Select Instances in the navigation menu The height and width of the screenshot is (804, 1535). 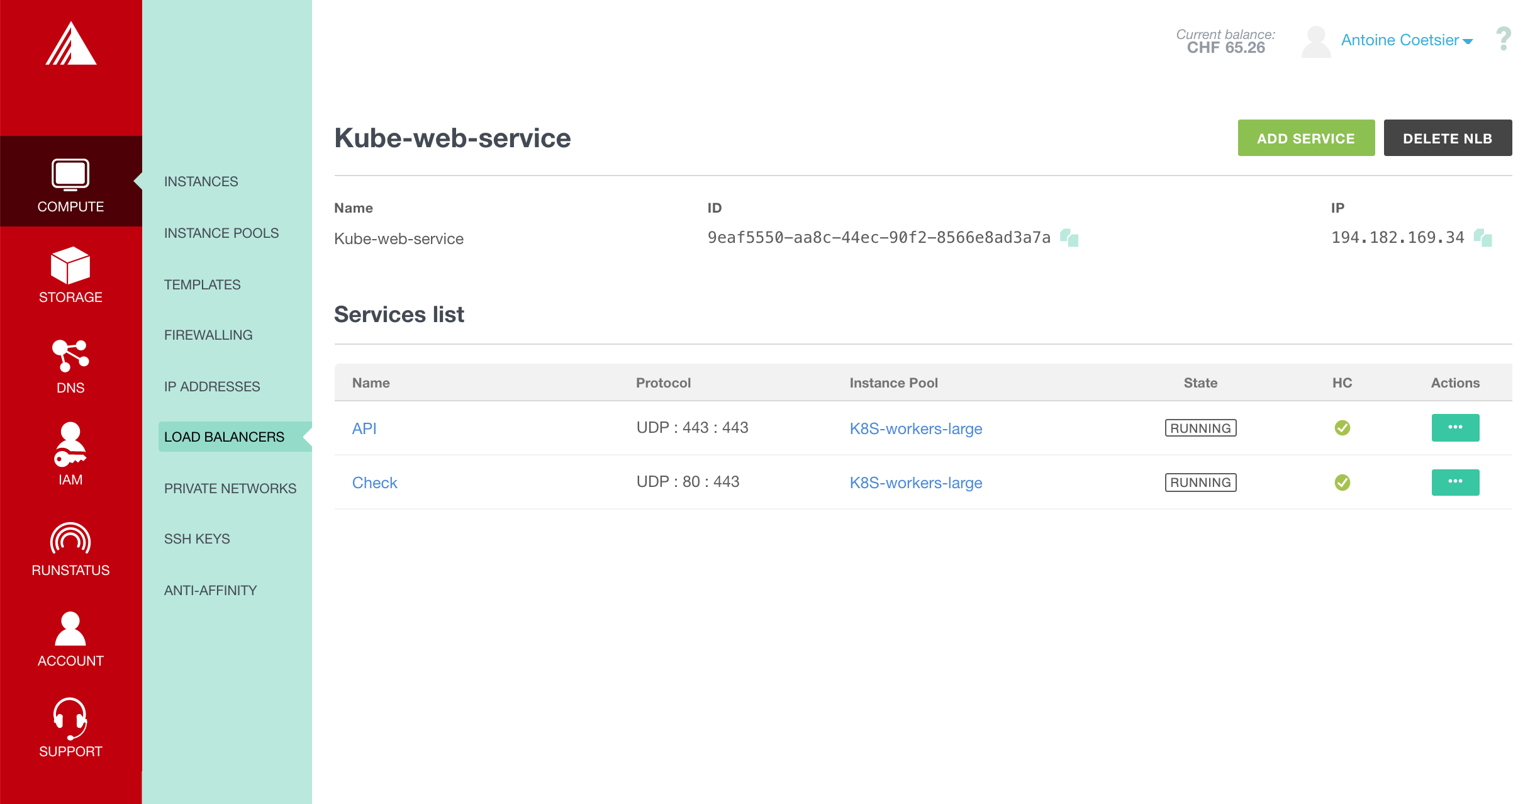(x=201, y=181)
